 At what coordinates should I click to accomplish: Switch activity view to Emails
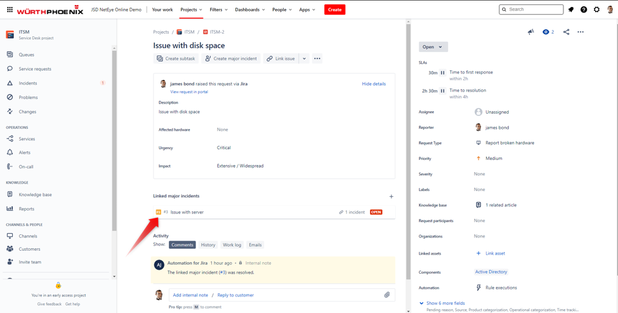tap(255, 245)
